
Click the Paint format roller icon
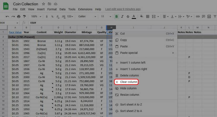(24, 16)
